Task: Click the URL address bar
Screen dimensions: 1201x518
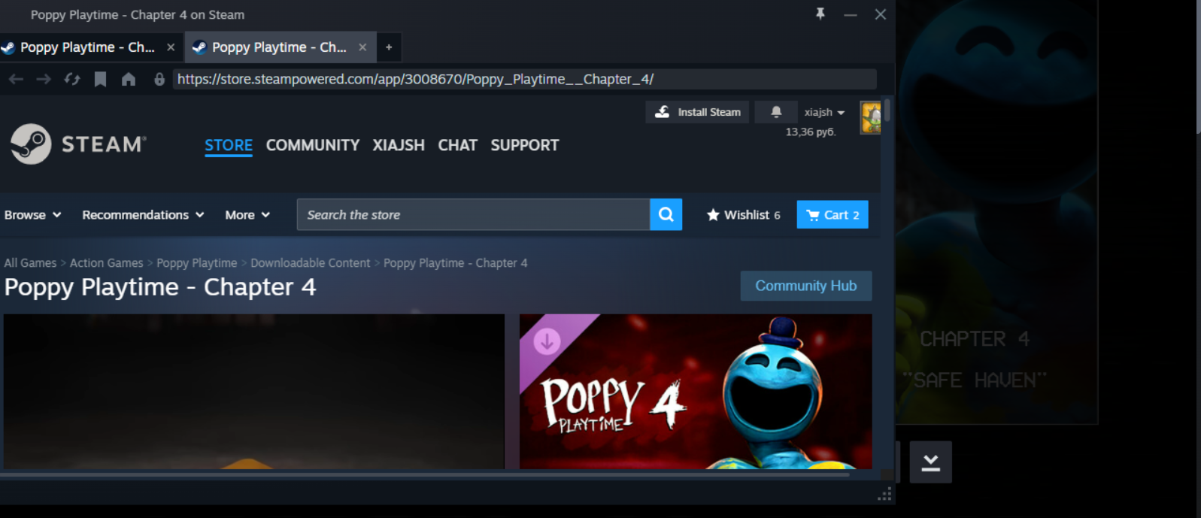Action: point(524,79)
